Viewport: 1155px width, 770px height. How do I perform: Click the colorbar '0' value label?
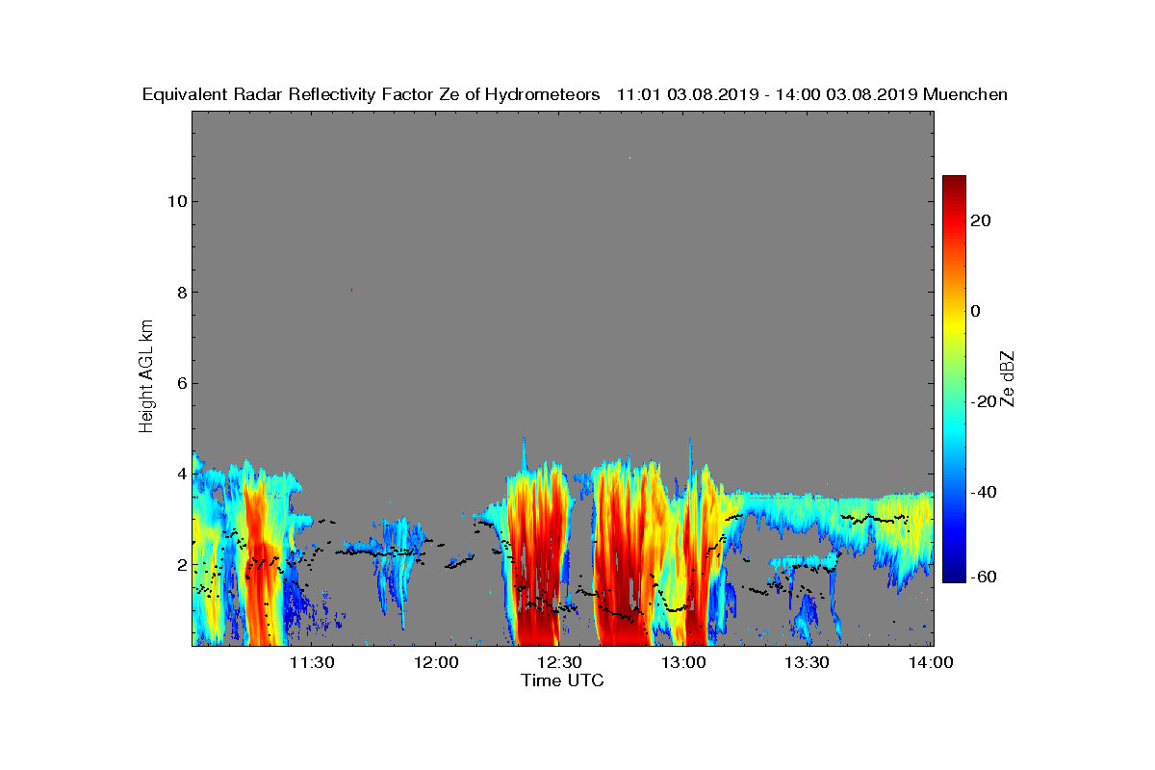(x=977, y=311)
